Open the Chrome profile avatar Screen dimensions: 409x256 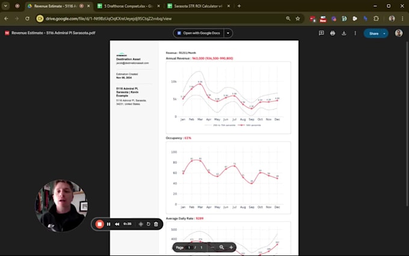click(392, 19)
